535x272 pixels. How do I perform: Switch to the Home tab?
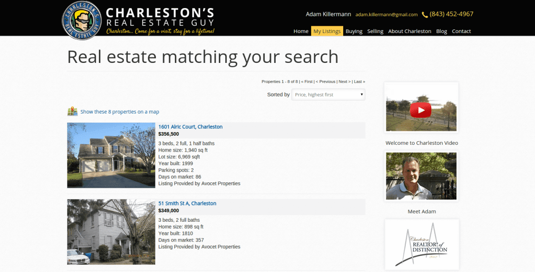[301, 31]
